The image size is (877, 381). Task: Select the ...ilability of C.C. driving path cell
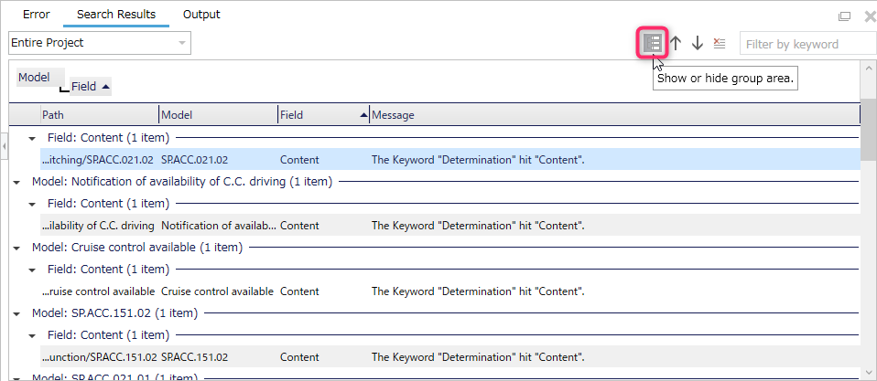(99, 226)
